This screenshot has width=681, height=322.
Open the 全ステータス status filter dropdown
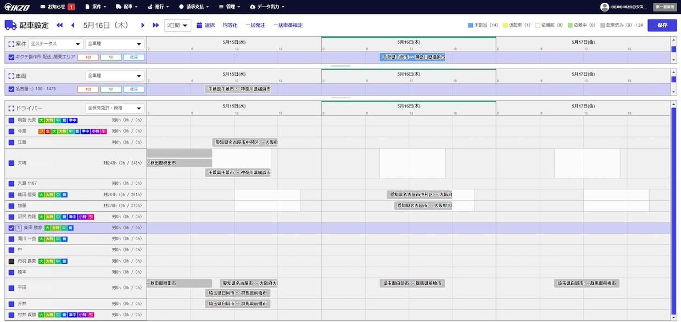(x=56, y=44)
